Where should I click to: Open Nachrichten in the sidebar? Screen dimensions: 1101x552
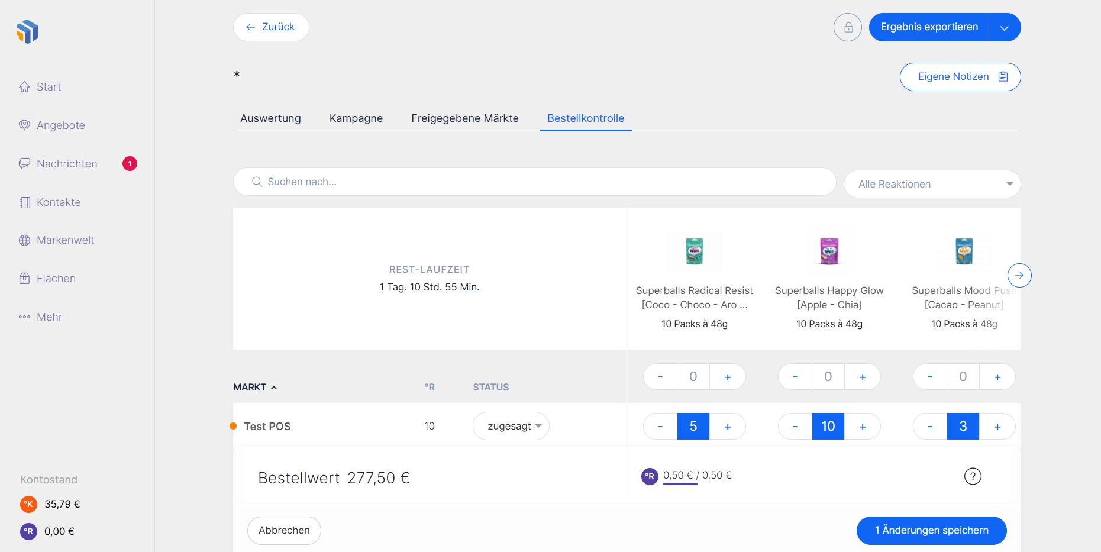(67, 164)
